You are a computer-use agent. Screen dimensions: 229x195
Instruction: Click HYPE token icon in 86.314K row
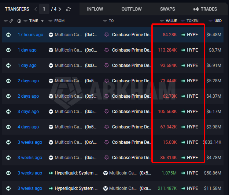pos(183,158)
